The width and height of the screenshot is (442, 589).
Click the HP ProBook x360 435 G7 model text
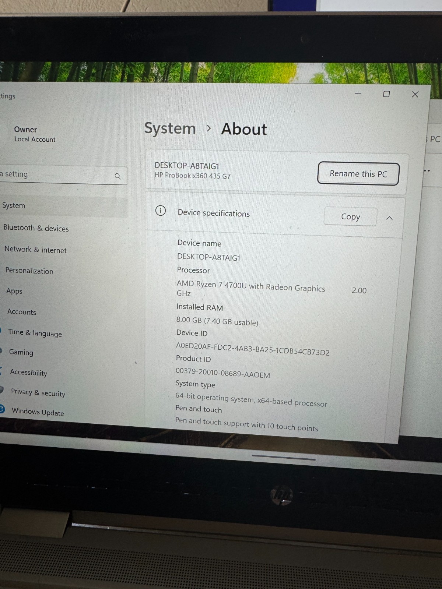192,176
